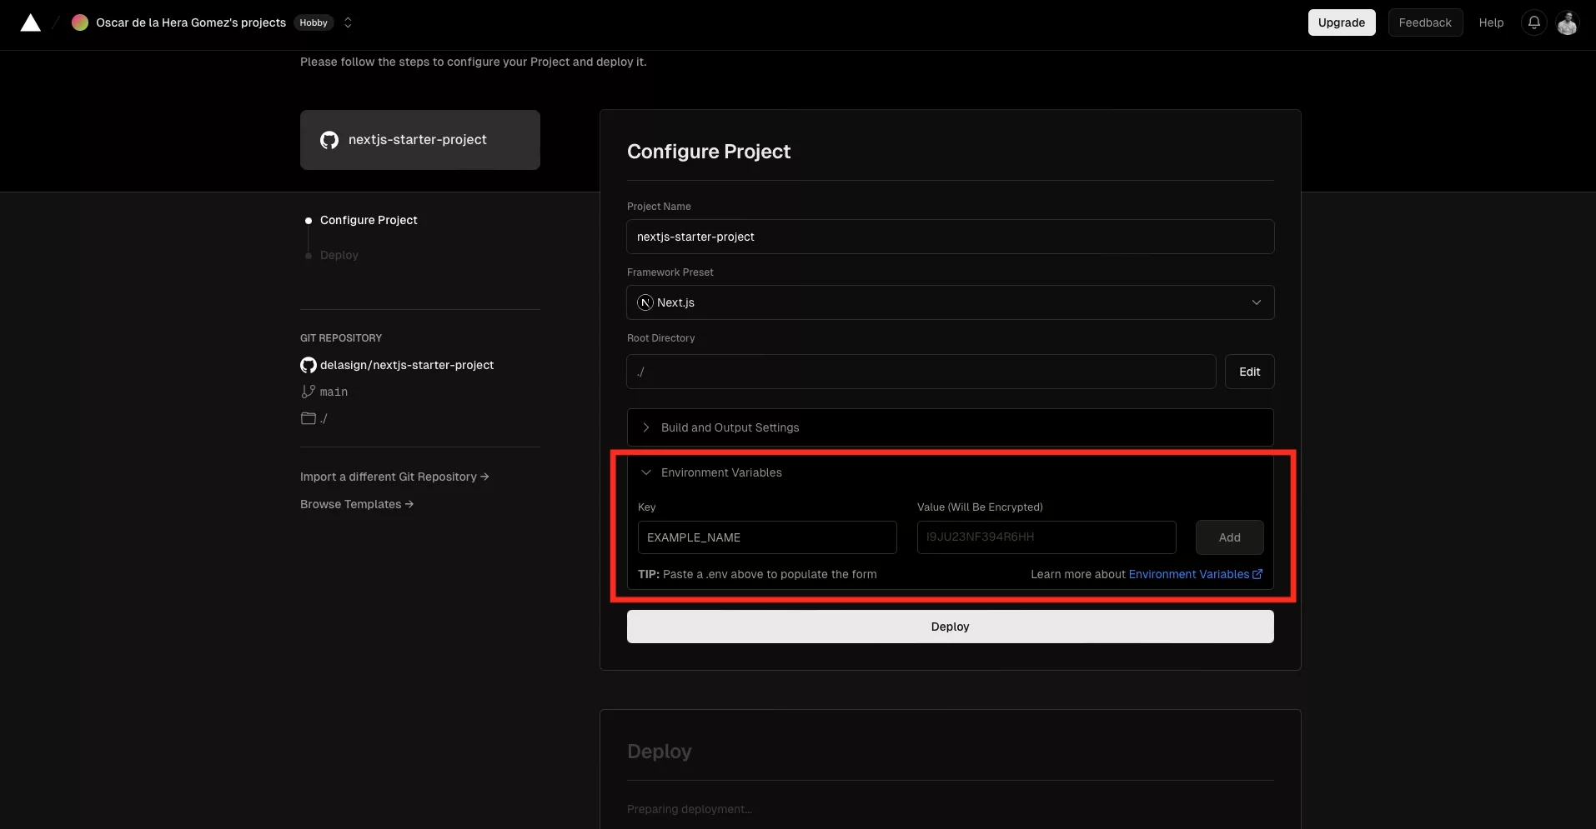The height and width of the screenshot is (829, 1596).
Task: Open the Browse Templates link
Action: (357, 504)
